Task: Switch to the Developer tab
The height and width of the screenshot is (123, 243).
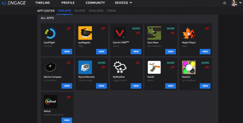Action: click(96, 11)
